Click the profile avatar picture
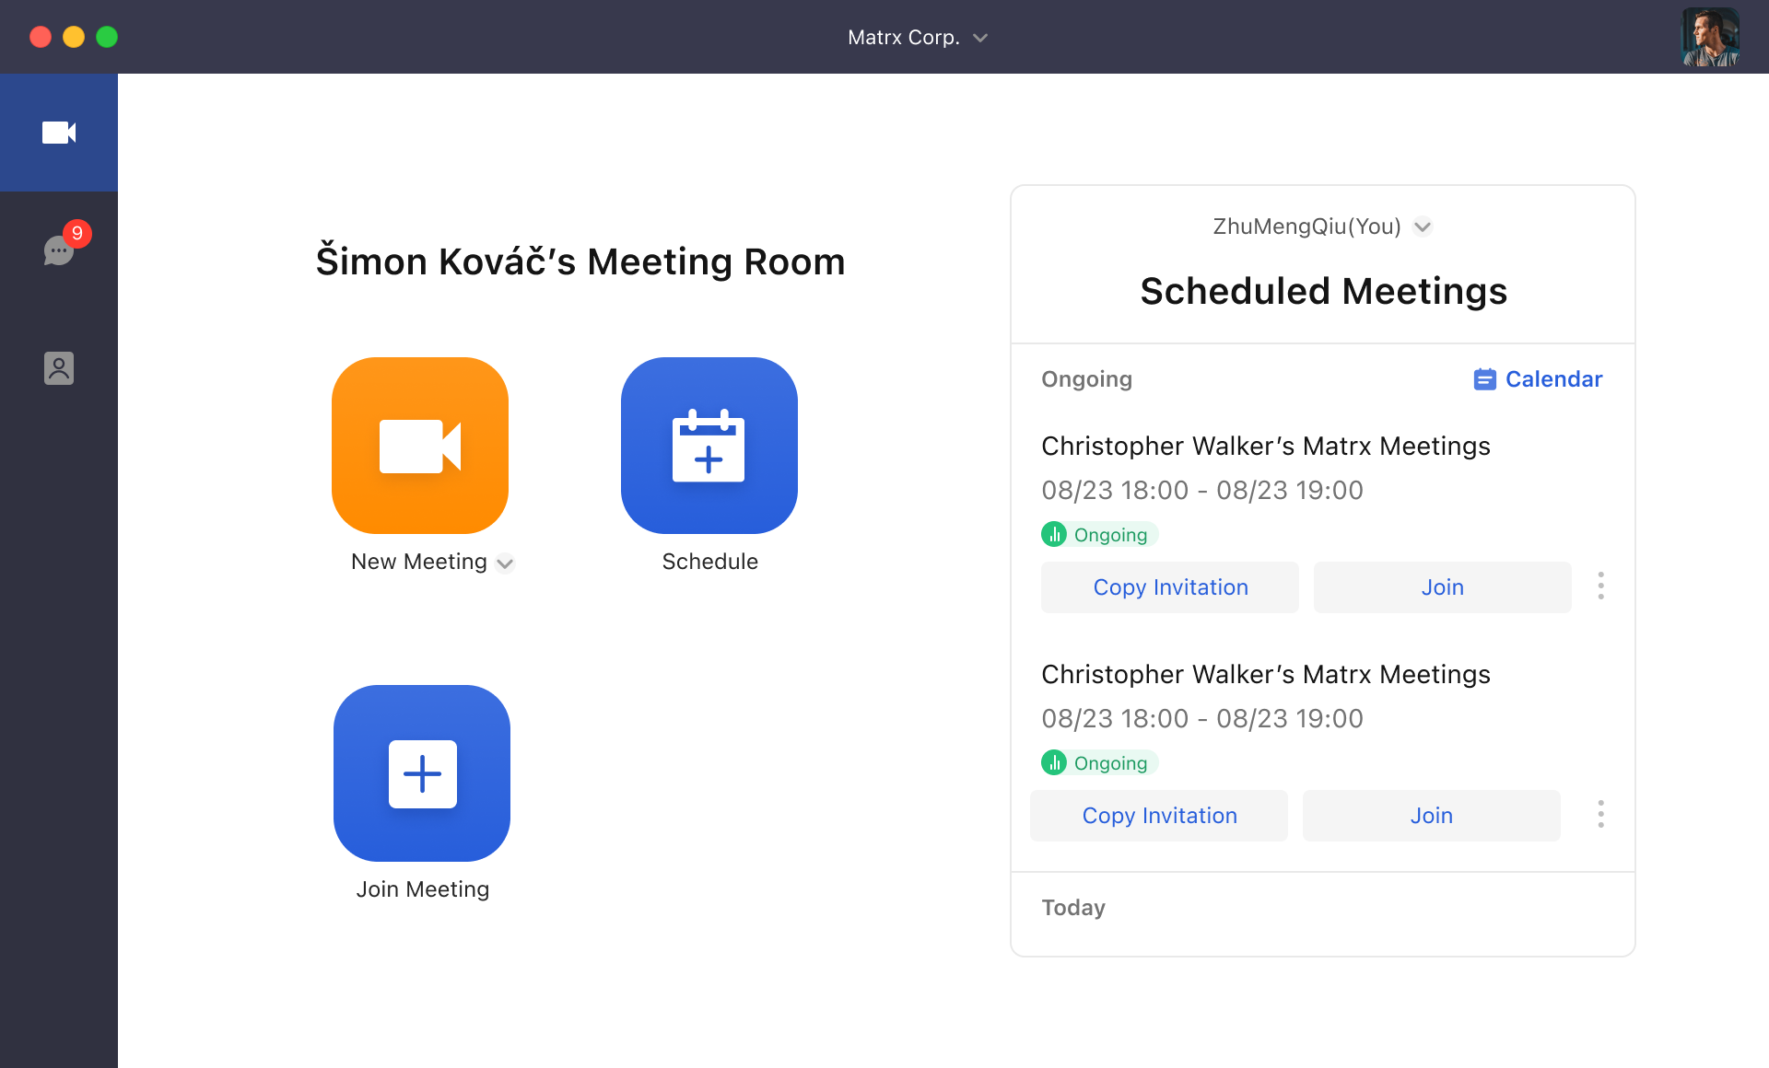Screen dimensions: 1769x1068 tap(1710, 37)
